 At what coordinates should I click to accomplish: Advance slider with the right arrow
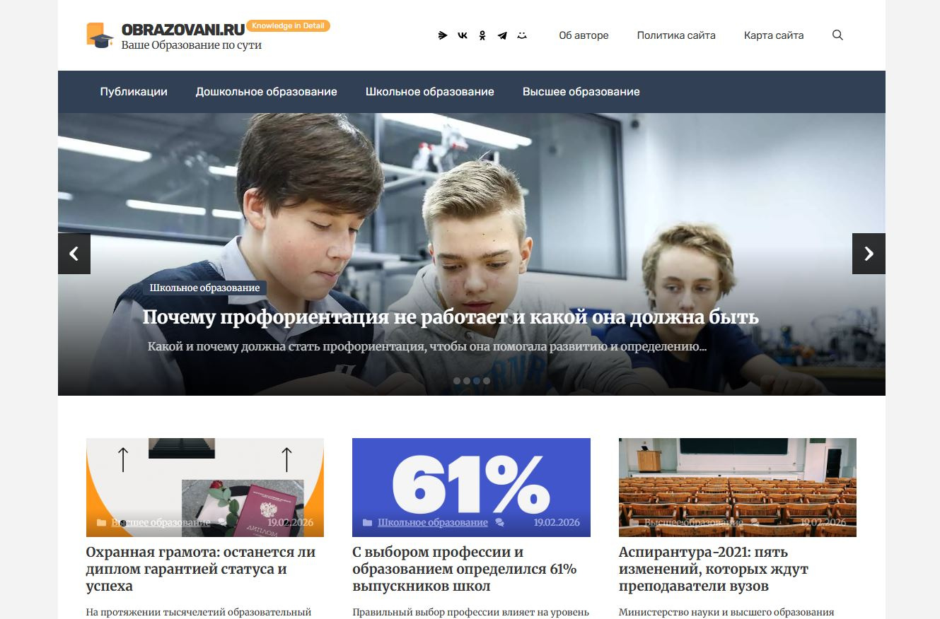869,254
